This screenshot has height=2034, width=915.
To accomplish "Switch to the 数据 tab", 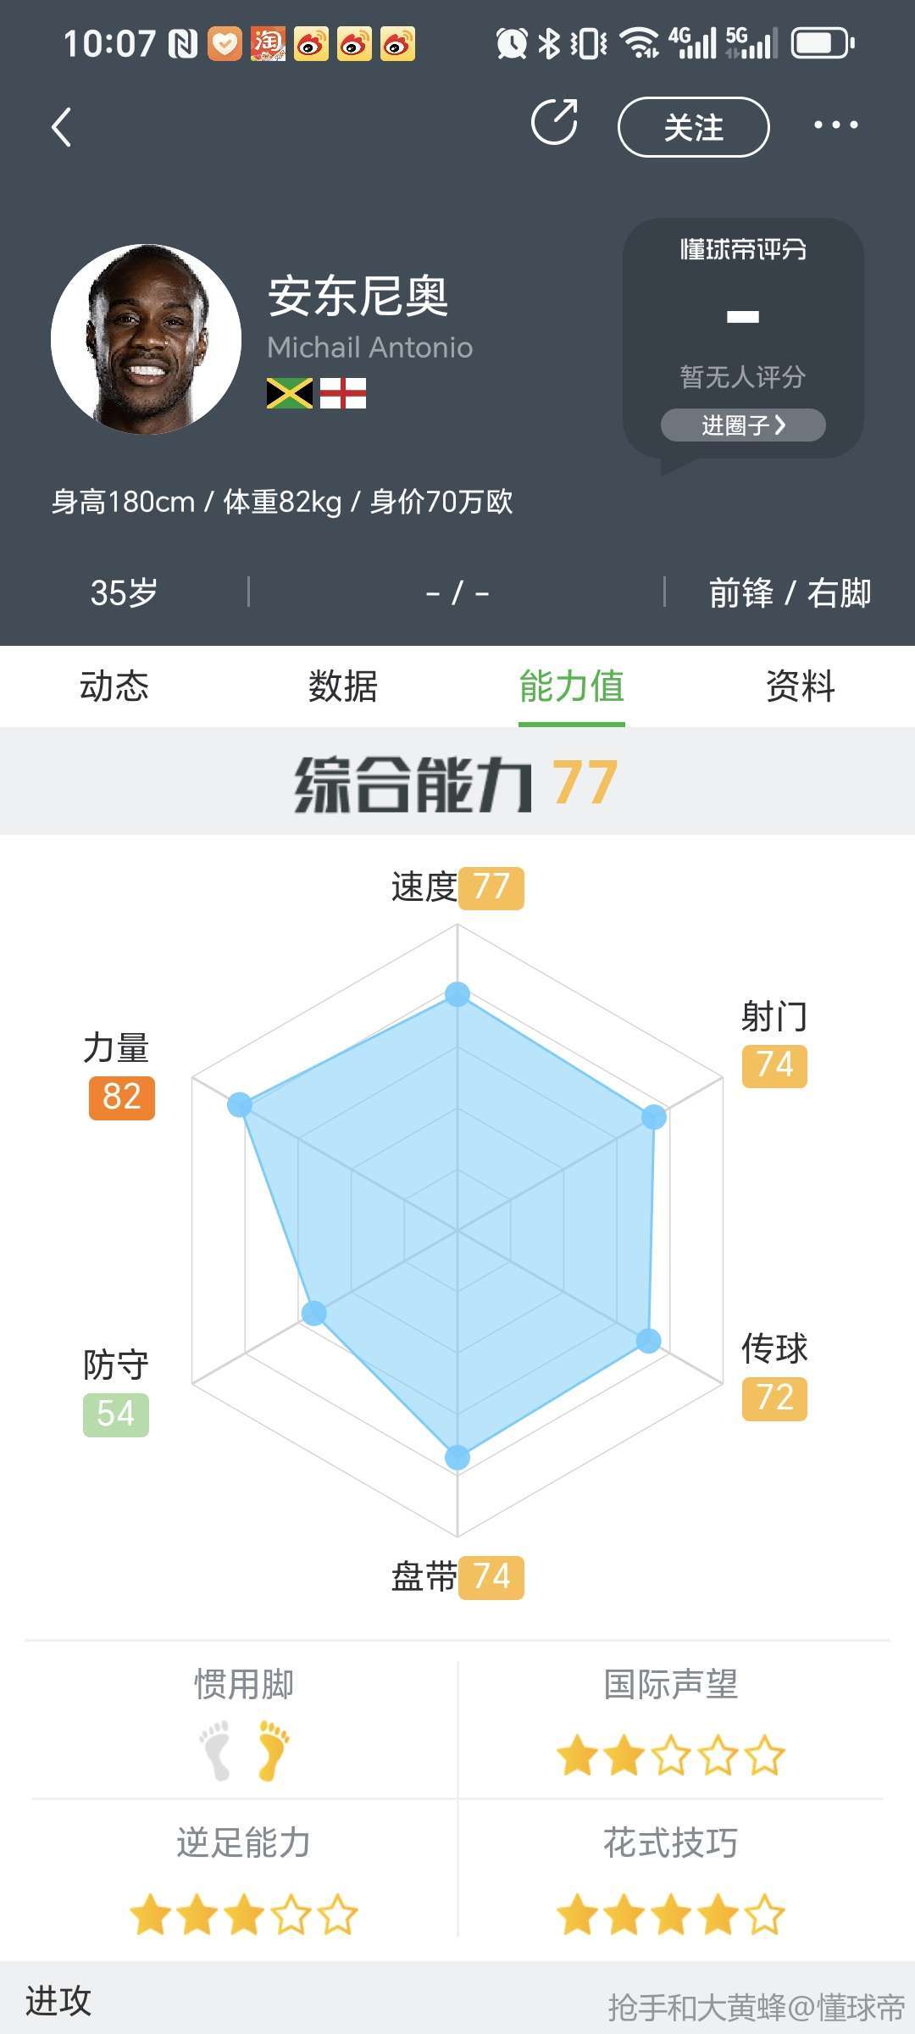I will tap(343, 686).
